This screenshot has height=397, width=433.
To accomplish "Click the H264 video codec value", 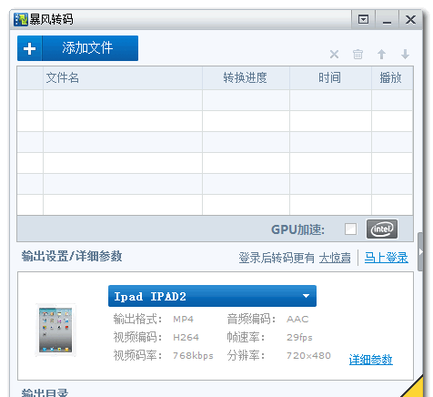I will [x=186, y=338].
